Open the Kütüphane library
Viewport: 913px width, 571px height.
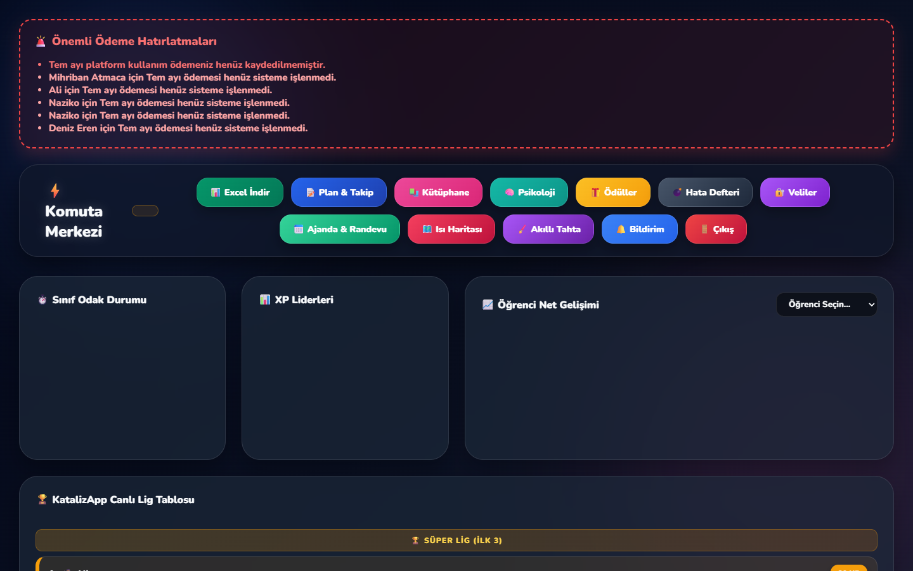click(x=438, y=192)
